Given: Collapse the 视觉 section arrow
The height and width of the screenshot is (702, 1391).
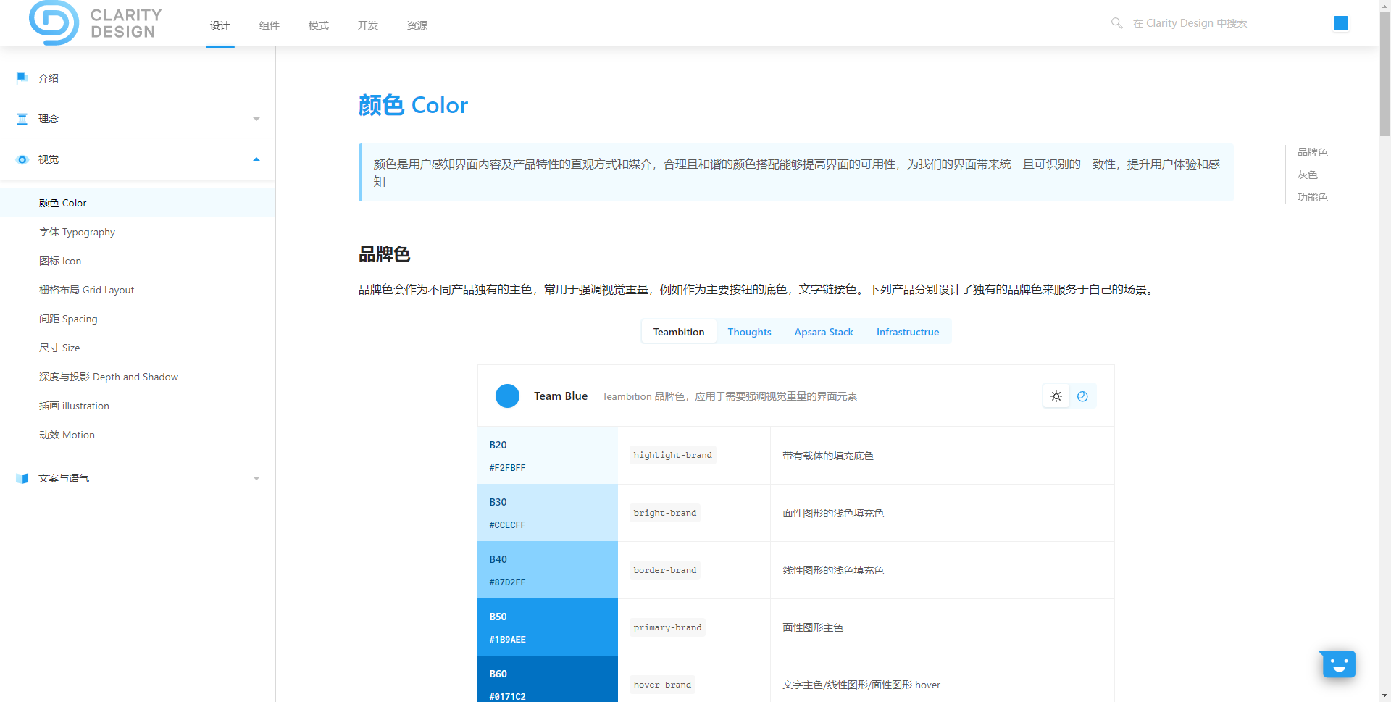Looking at the screenshot, I should (256, 159).
